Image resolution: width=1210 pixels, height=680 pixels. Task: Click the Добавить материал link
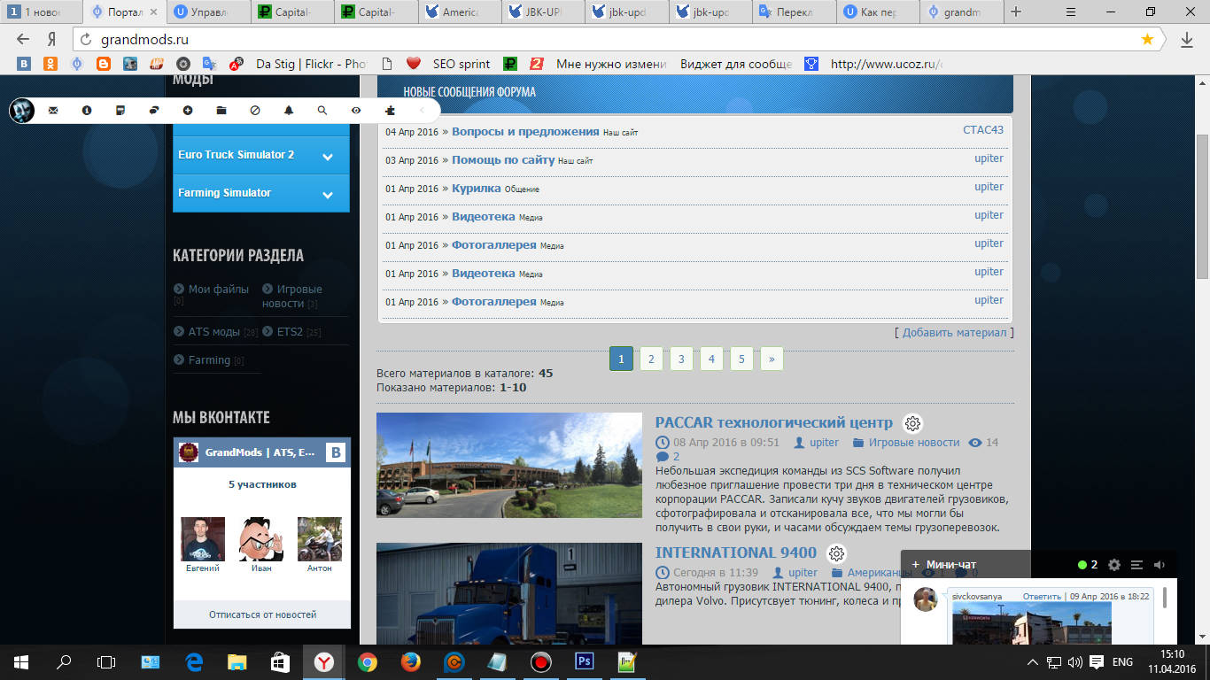tap(954, 333)
